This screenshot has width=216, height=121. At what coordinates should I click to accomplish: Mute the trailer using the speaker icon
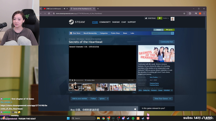[73, 80]
